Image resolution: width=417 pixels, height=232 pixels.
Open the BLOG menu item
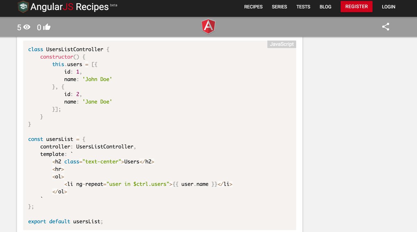point(325,7)
